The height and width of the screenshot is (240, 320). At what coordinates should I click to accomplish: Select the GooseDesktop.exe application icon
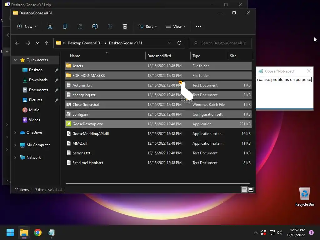(x=69, y=124)
